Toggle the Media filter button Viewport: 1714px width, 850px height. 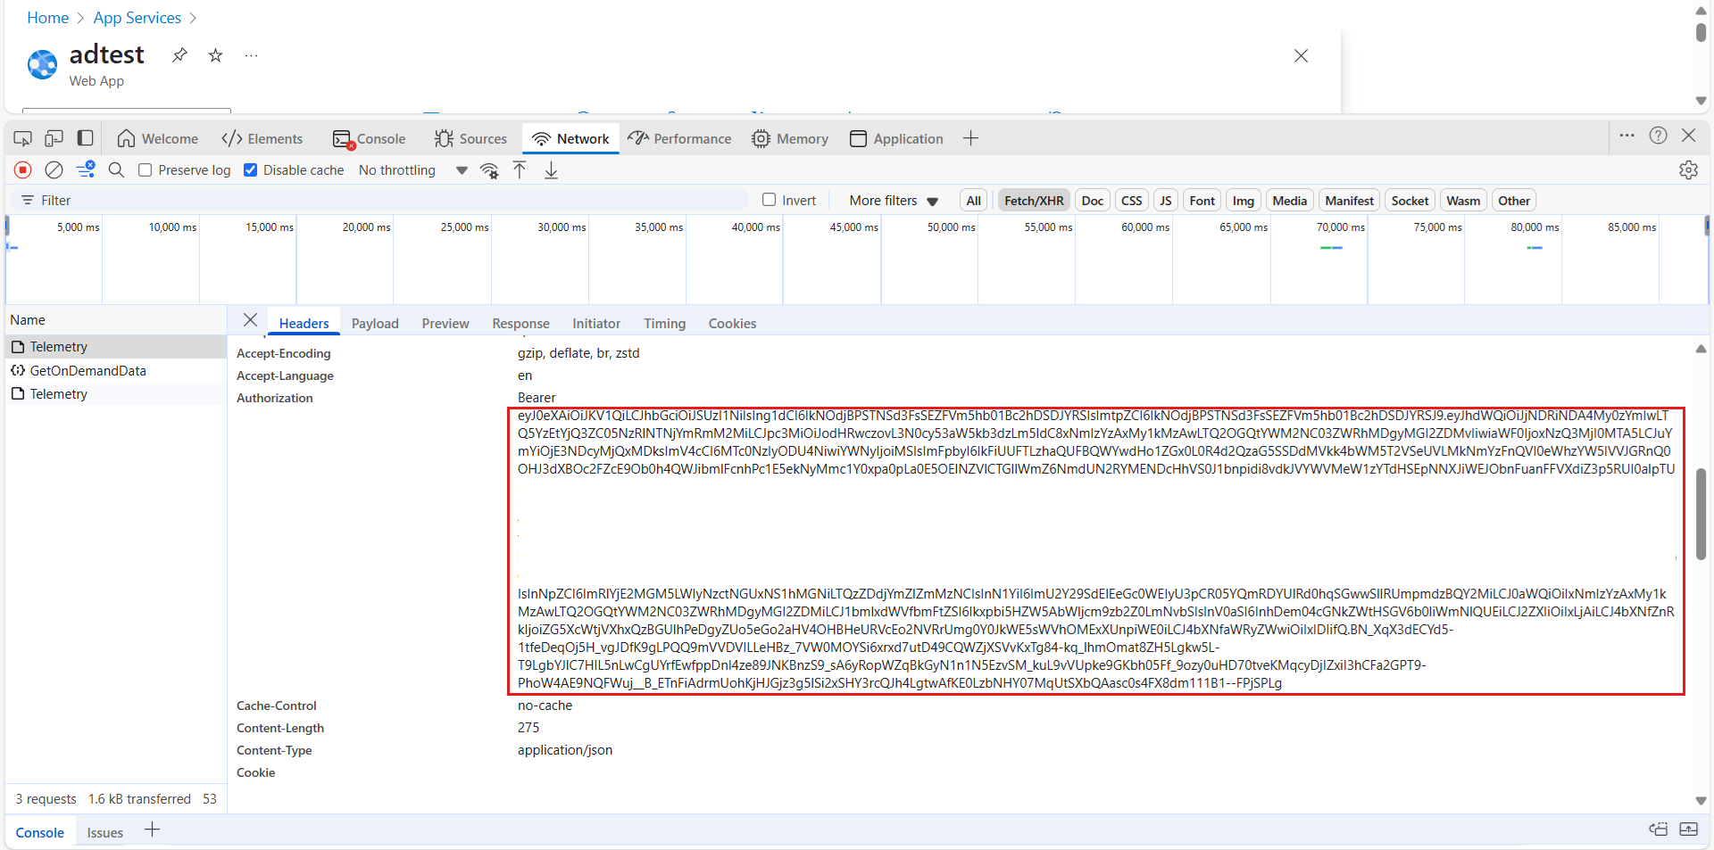(x=1289, y=201)
